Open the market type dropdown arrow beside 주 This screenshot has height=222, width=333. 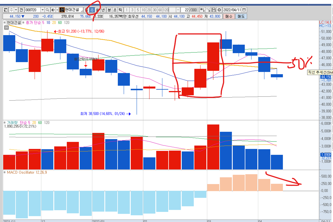pos(16,10)
